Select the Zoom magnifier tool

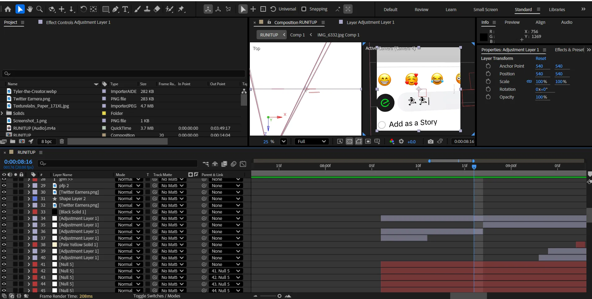pos(39,9)
